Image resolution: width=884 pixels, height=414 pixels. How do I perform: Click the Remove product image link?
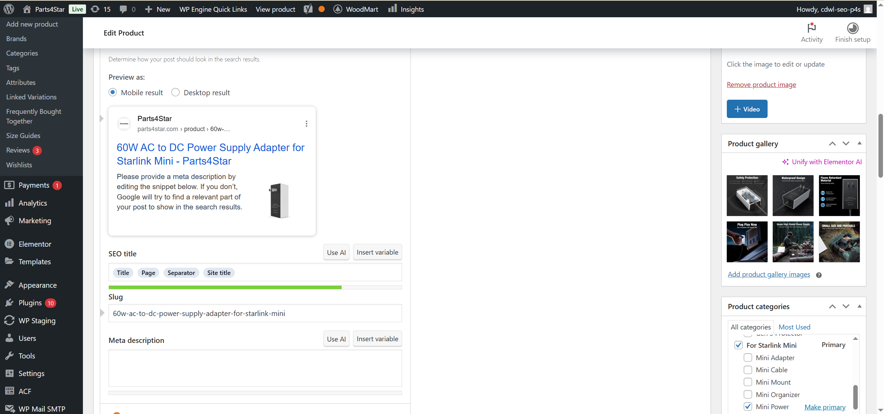(x=761, y=85)
